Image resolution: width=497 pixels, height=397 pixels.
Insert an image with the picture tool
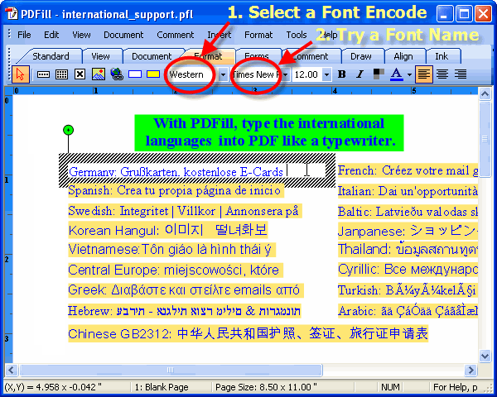coord(99,74)
